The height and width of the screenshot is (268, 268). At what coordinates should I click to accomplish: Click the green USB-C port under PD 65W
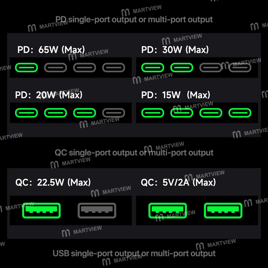(x=27, y=68)
